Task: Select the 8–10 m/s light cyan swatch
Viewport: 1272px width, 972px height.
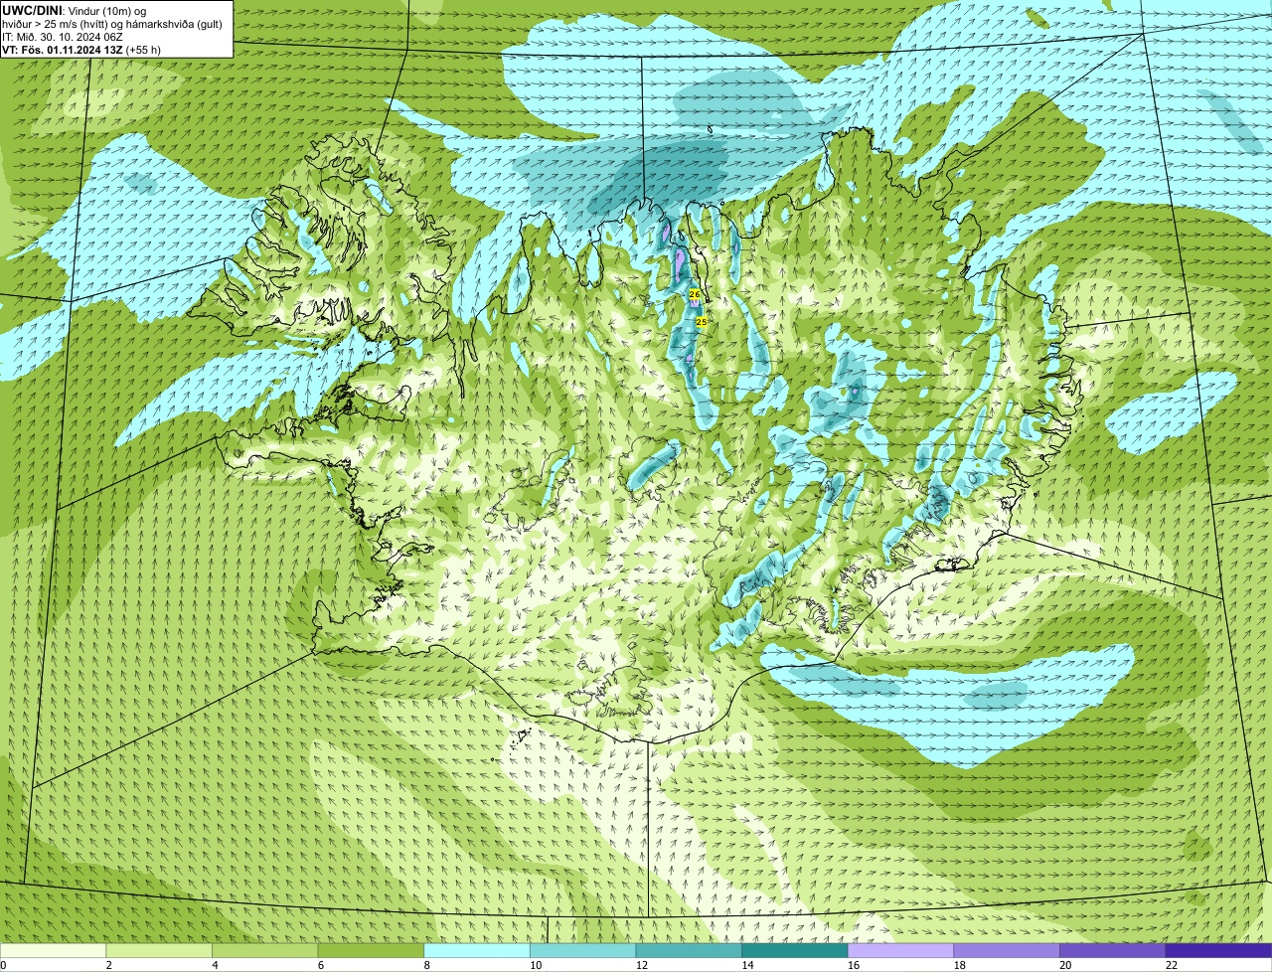Action: tap(477, 950)
